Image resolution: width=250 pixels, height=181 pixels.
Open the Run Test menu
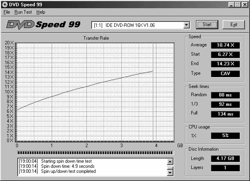pyautogui.click(x=23, y=12)
